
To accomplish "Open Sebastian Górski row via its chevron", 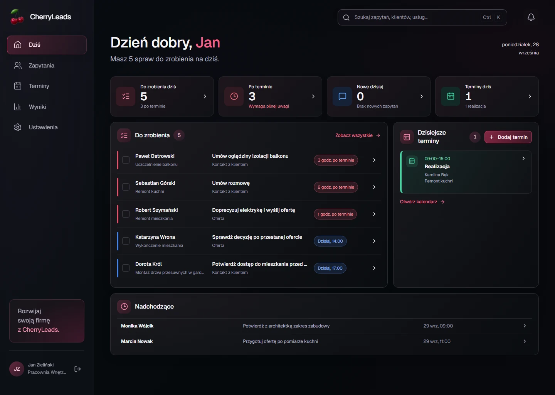I will [374, 187].
